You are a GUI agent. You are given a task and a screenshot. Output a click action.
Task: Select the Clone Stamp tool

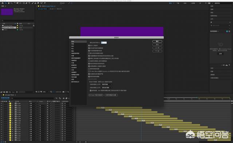(35, 3)
